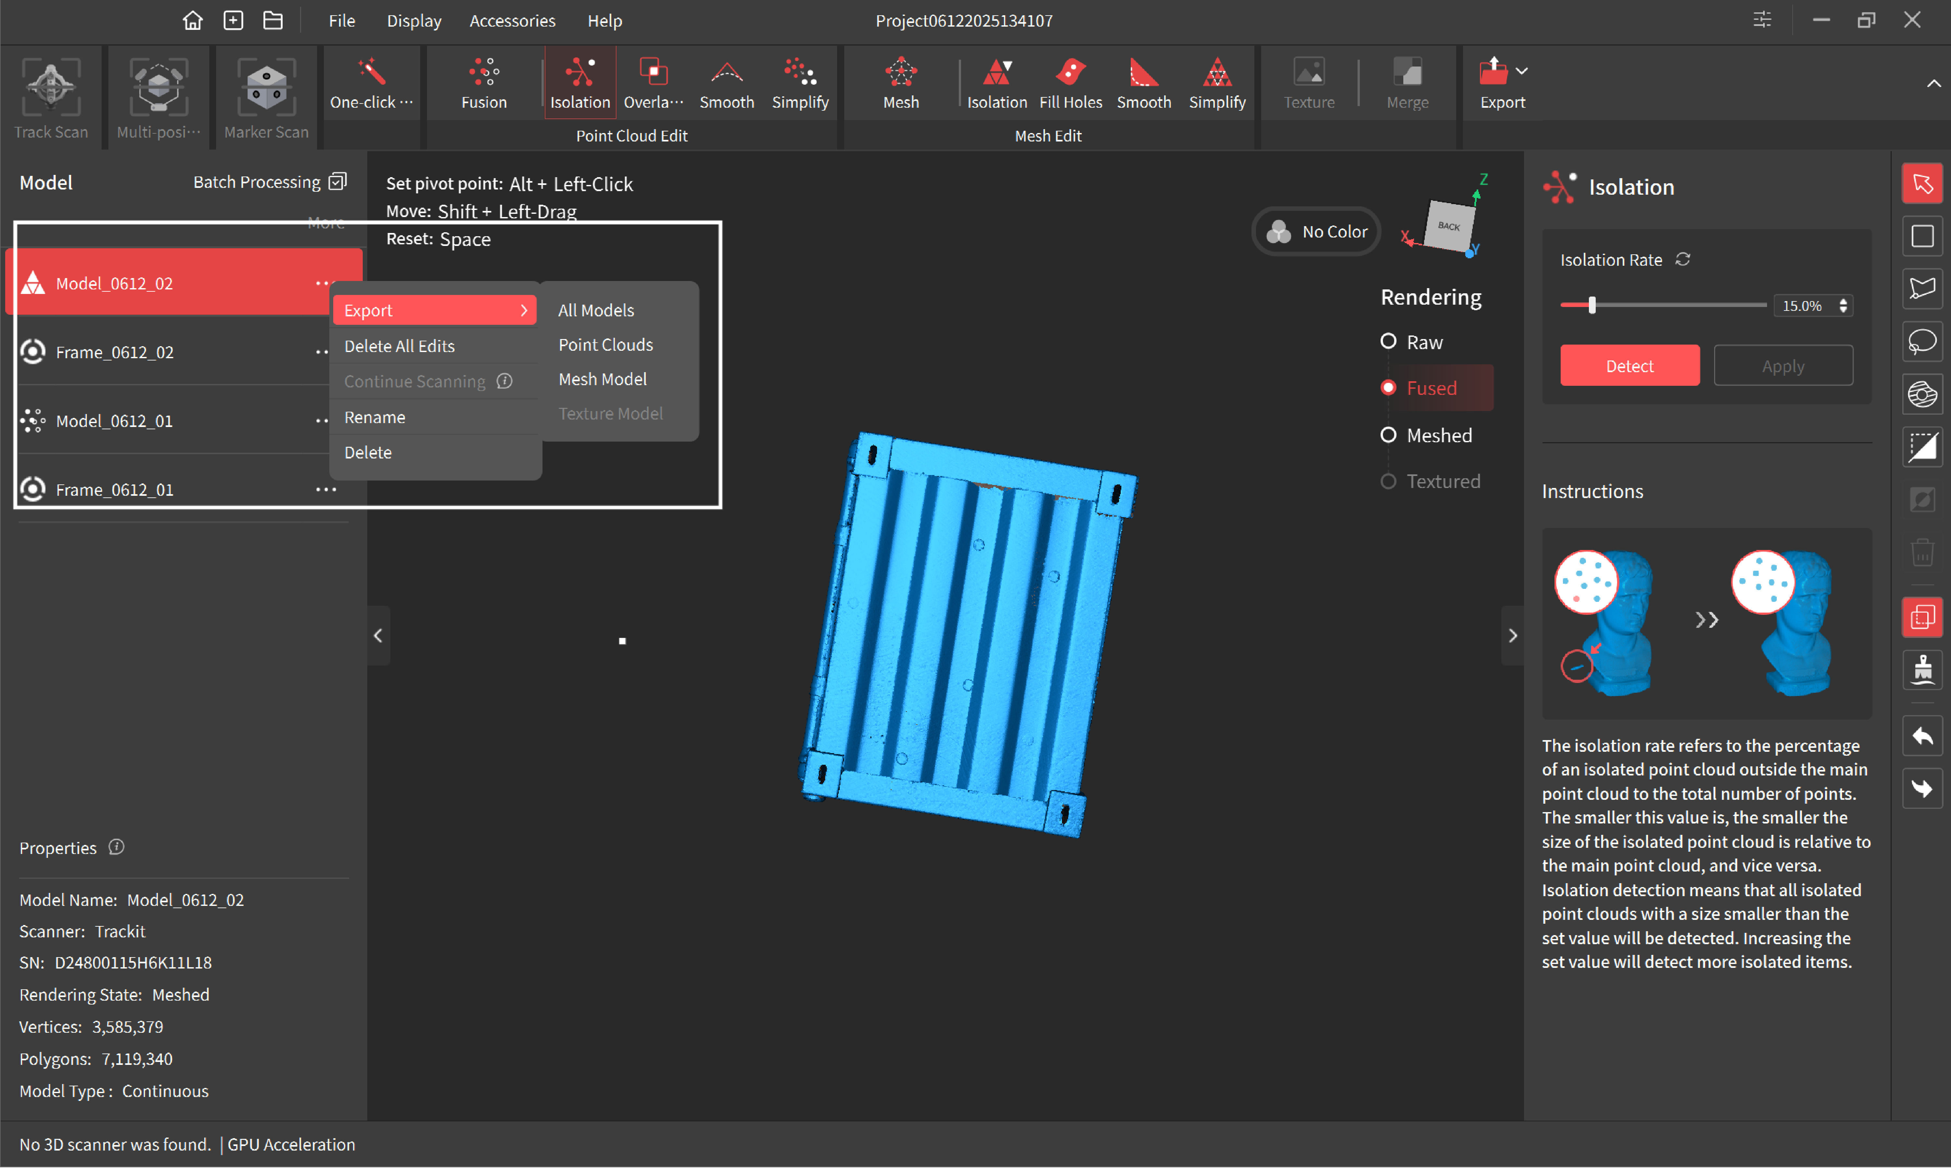Select point cloud Smooth tool
1951x1170 pixels.
coord(726,84)
